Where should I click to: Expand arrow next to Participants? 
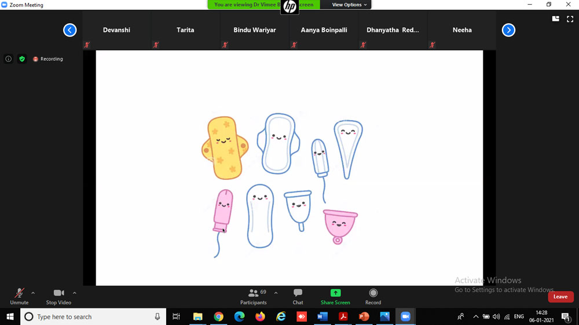click(x=276, y=293)
